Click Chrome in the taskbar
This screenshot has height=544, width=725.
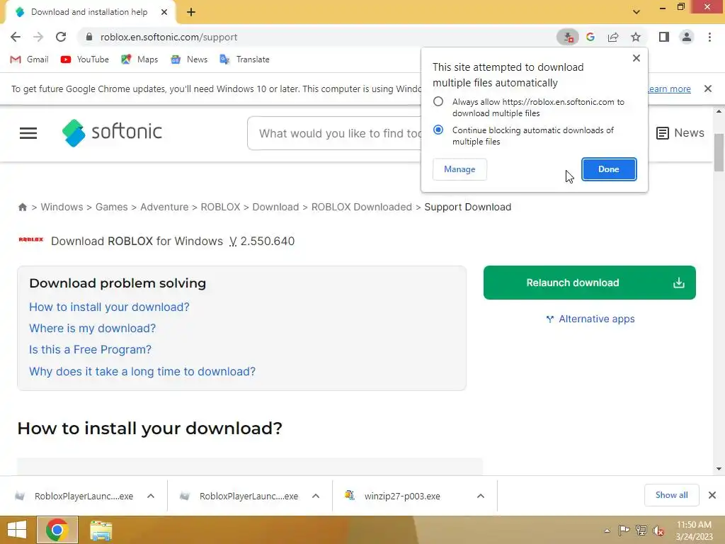(x=57, y=530)
